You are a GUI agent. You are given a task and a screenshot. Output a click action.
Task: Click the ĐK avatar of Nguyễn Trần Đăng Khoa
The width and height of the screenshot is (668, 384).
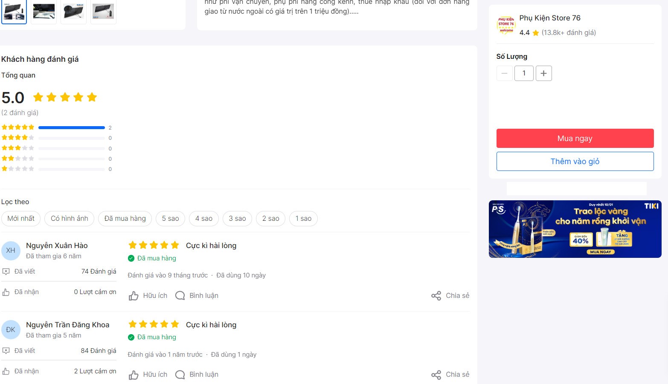[x=11, y=330]
